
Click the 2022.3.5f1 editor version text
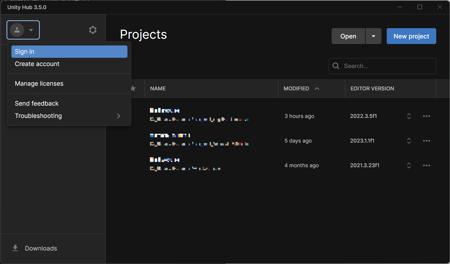364,116
